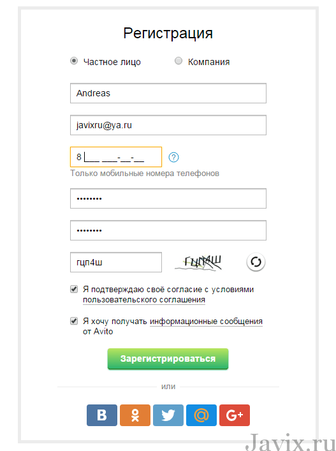Uncheck the Avito informational messages checkbox
This screenshot has height=451, width=336.
pyautogui.click(x=74, y=321)
